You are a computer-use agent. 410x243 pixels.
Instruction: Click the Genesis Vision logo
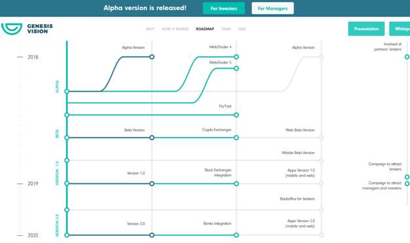[x=27, y=29]
